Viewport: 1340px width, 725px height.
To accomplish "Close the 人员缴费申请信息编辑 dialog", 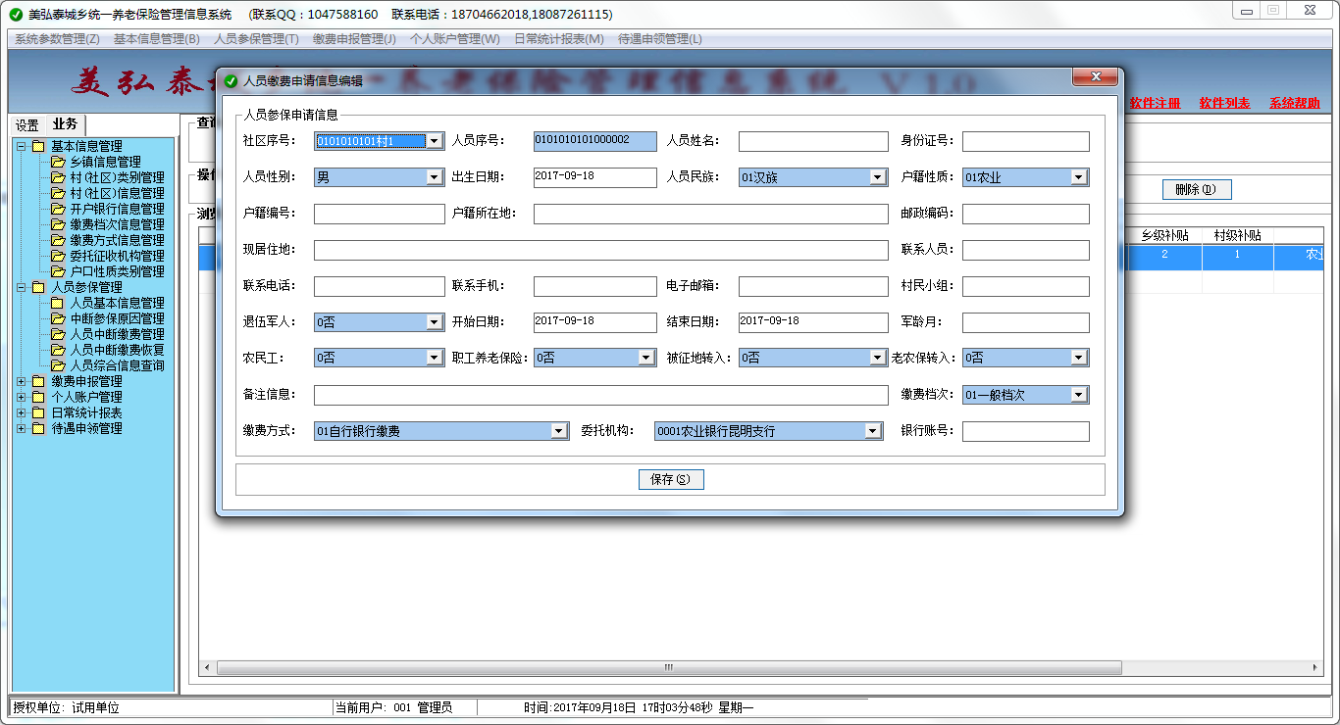I will coord(1095,77).
